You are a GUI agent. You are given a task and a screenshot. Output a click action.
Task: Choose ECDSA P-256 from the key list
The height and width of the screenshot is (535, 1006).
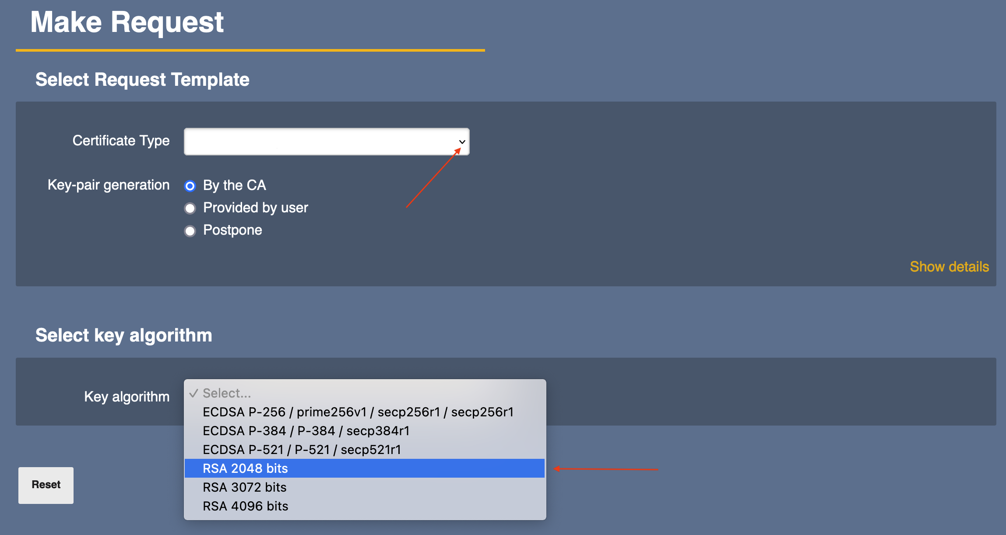pyautogui.click(x=358, y=412)
